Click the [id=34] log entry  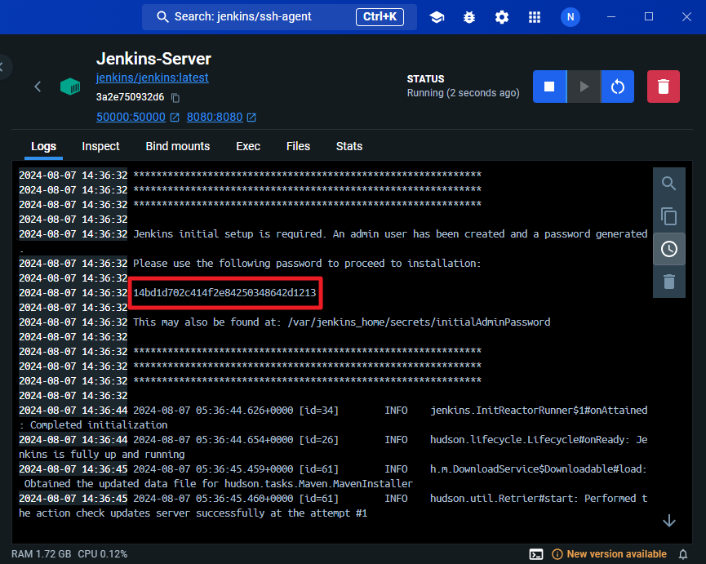pos(319,411)
